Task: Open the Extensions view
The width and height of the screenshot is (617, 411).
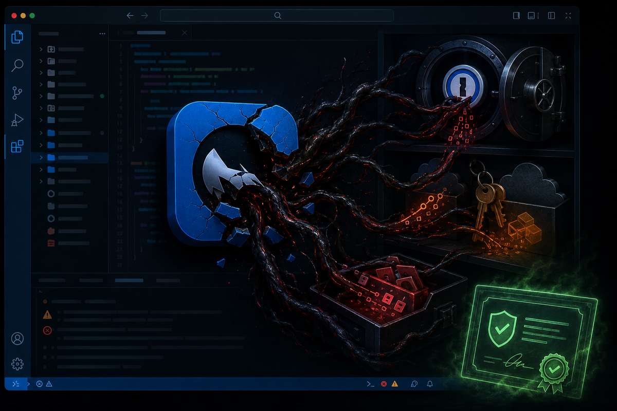Action: [x=17, y=147]
